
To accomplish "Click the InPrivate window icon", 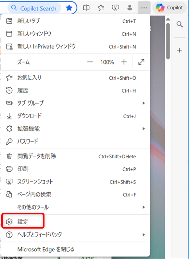I will tap(9, 47).
